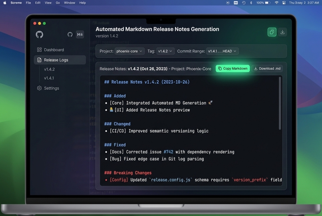Screen dimensions: 322x216
Task: Click the Bluetooth menu bar icon
Action: tap(251, 3)
